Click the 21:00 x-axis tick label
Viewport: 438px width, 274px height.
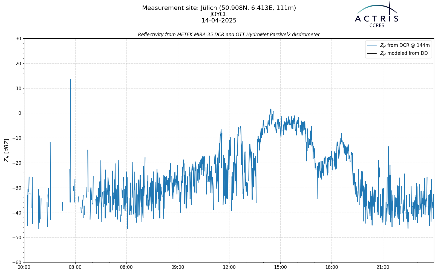click(383, 267)
